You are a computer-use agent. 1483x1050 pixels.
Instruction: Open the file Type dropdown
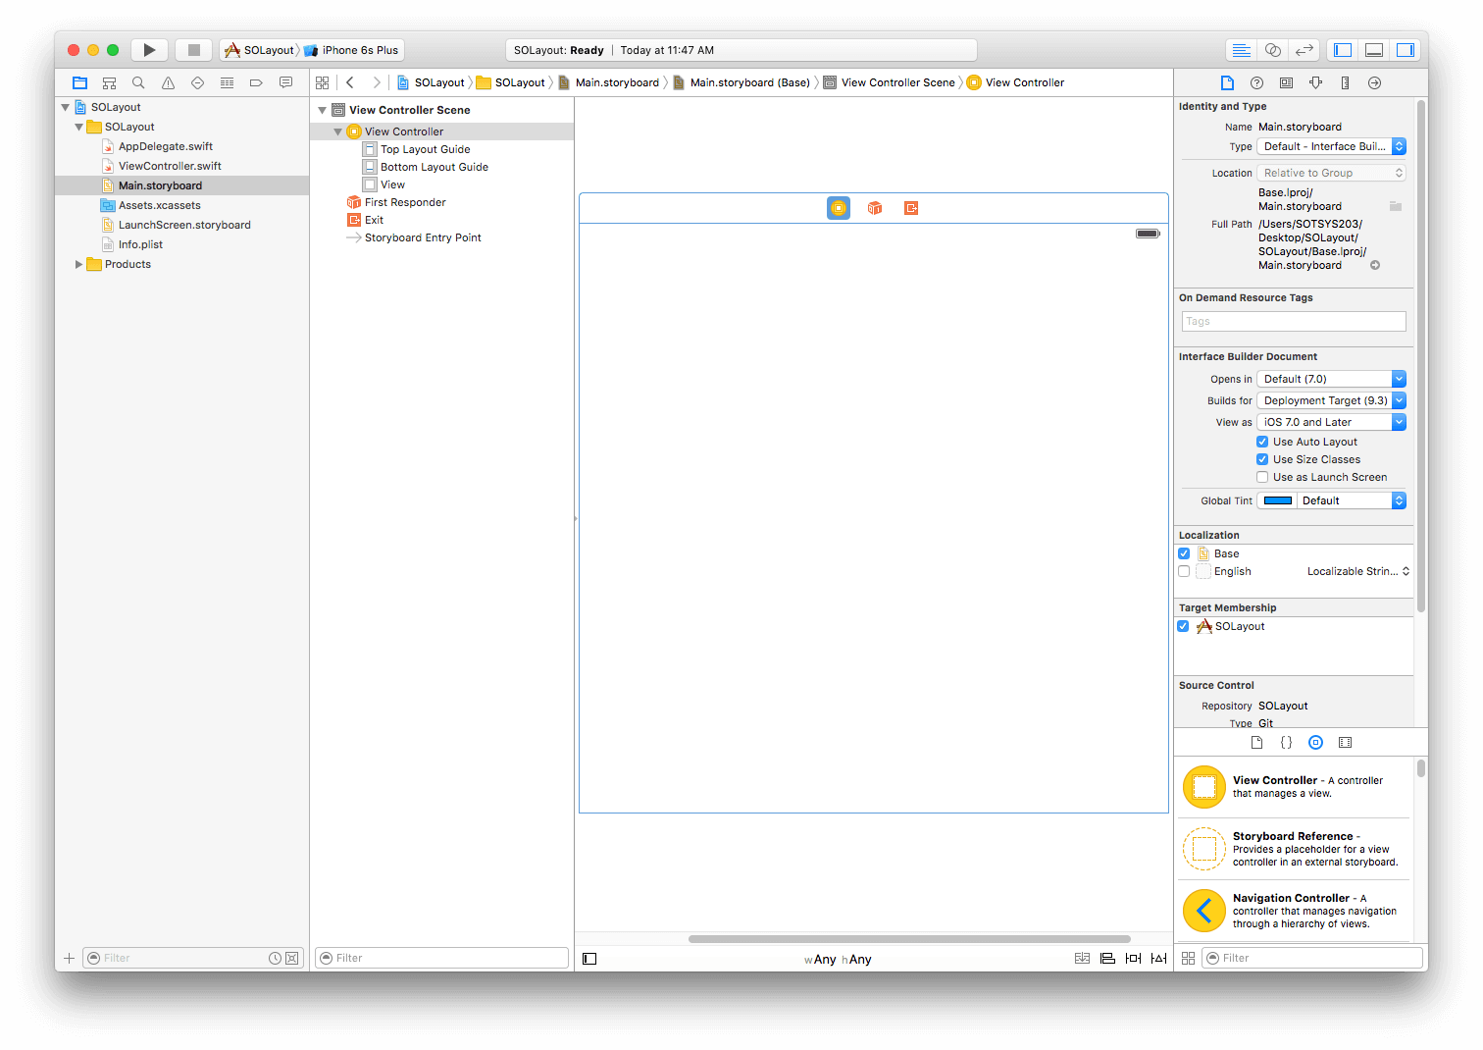click(1331, 146)
